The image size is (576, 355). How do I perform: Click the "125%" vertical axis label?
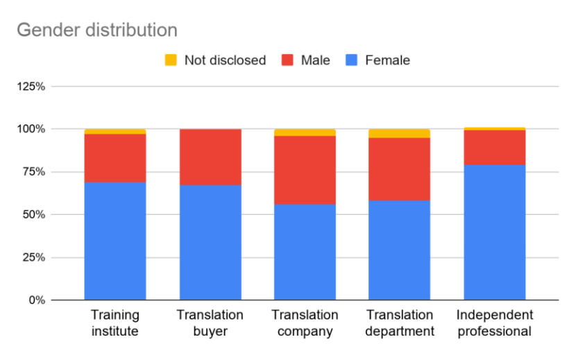point(31,87)
